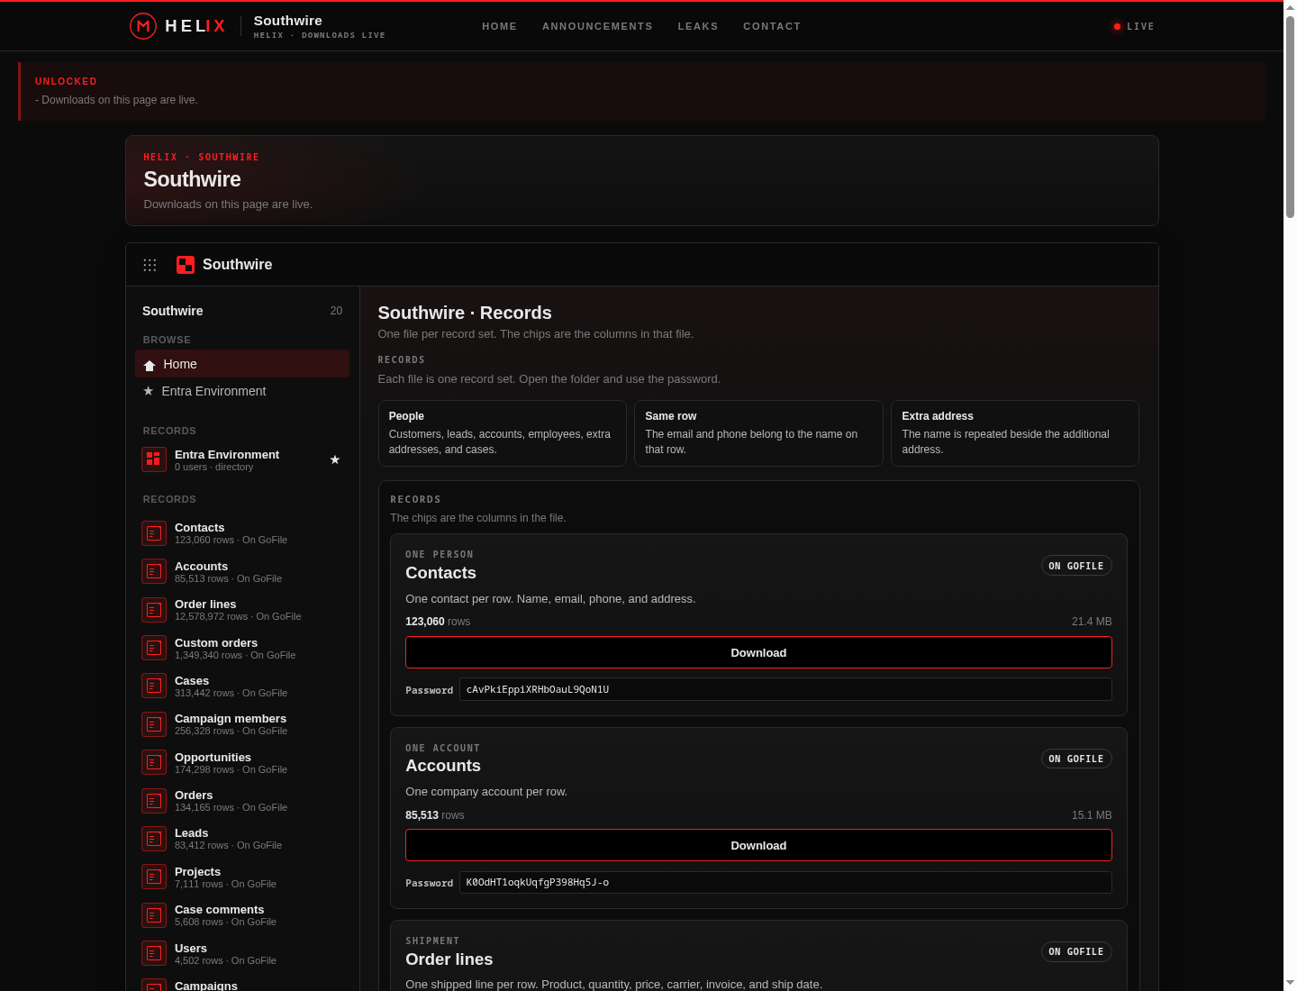This screenshot has height=991, width=1297.
Task: Click the house icon in the Home row
Action: pos(150,365)
